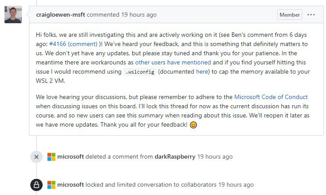Viewport: 326px width, 195px height.
Task: Click the padlock locked-conversation icon
Action: point(36,185)
